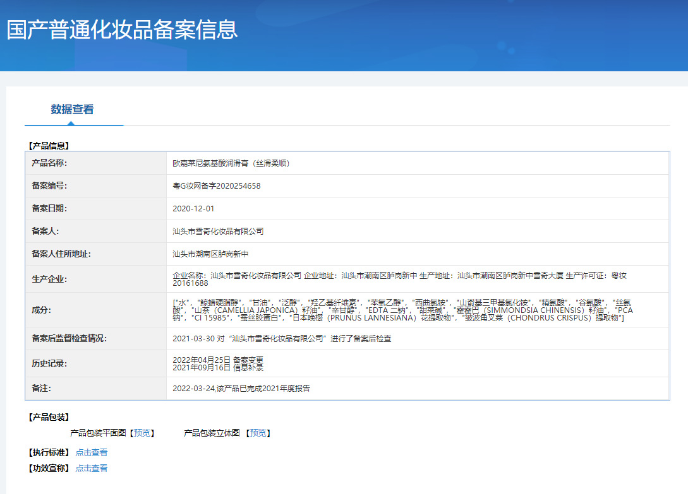Click the 2022年04月25日 备案变更 history entry
The width and height of the screenshot is (688, 494).
coord(217,360)
